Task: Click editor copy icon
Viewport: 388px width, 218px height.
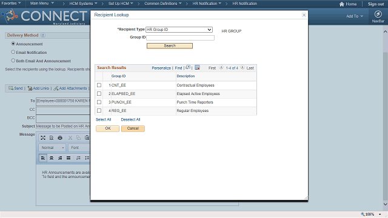Action: tap(78, 138)
